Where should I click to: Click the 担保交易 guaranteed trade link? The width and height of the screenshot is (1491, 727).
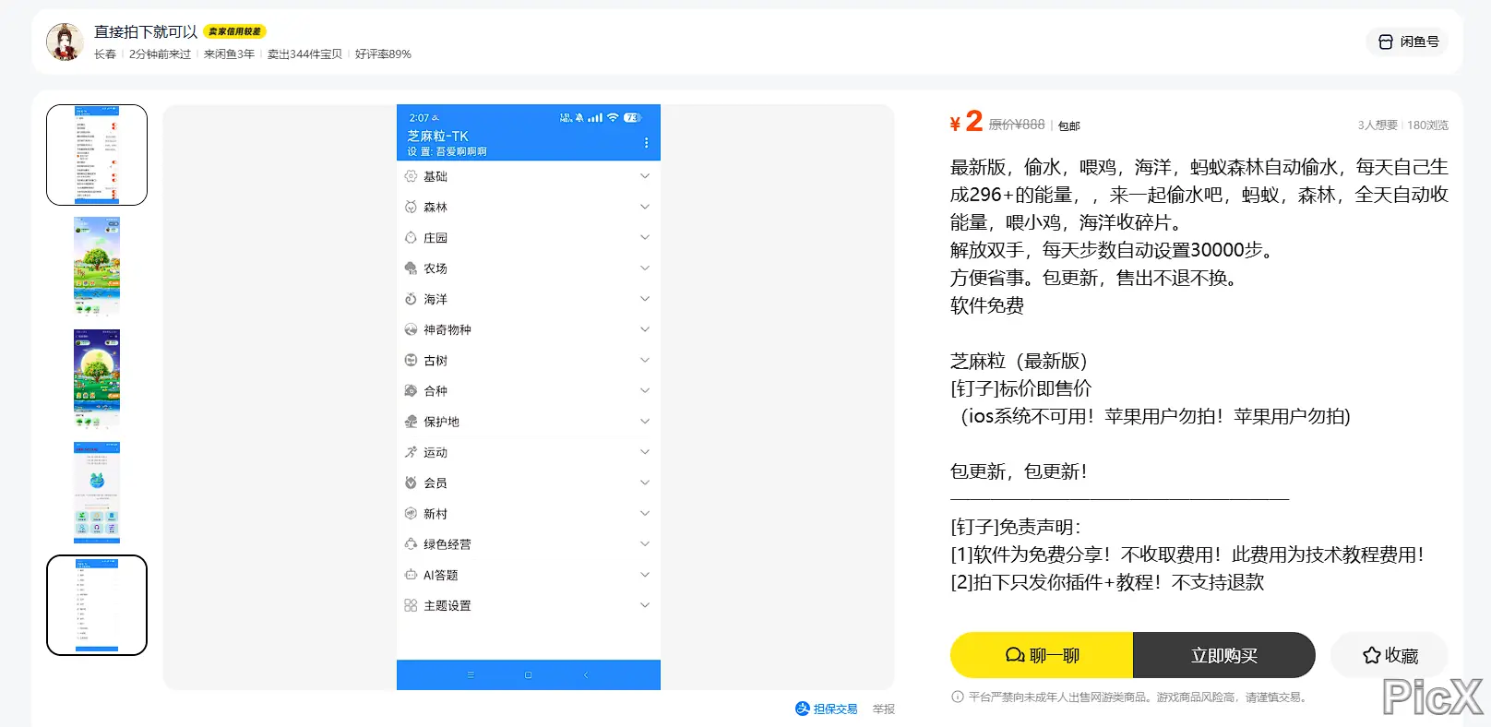pyautogui.click(x=827, y=709)
